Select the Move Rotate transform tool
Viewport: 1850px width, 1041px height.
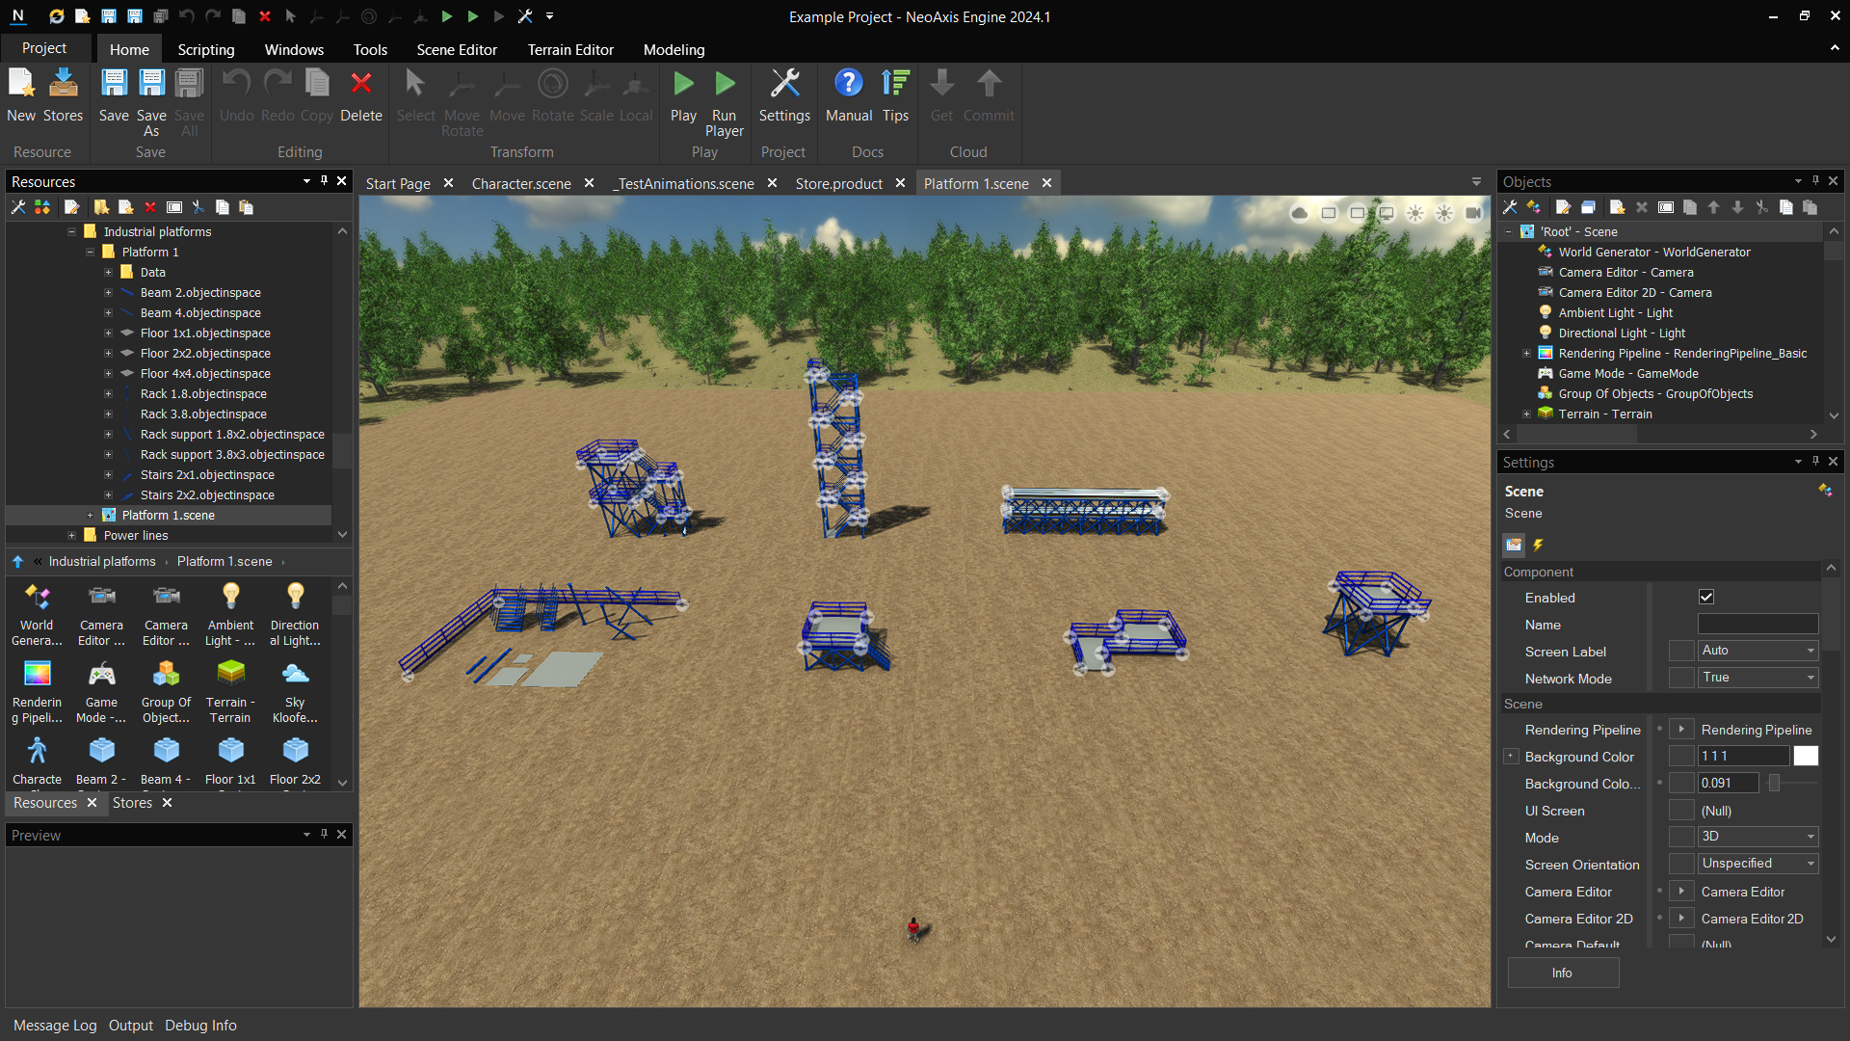pyautogui.click(x=462, y=96)
